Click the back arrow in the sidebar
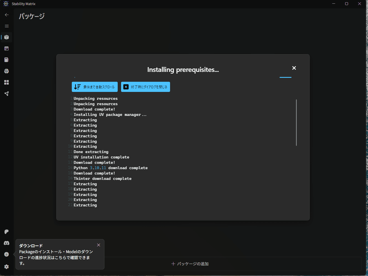The width and height of the screenshot is (368, 276). [7, 15]
